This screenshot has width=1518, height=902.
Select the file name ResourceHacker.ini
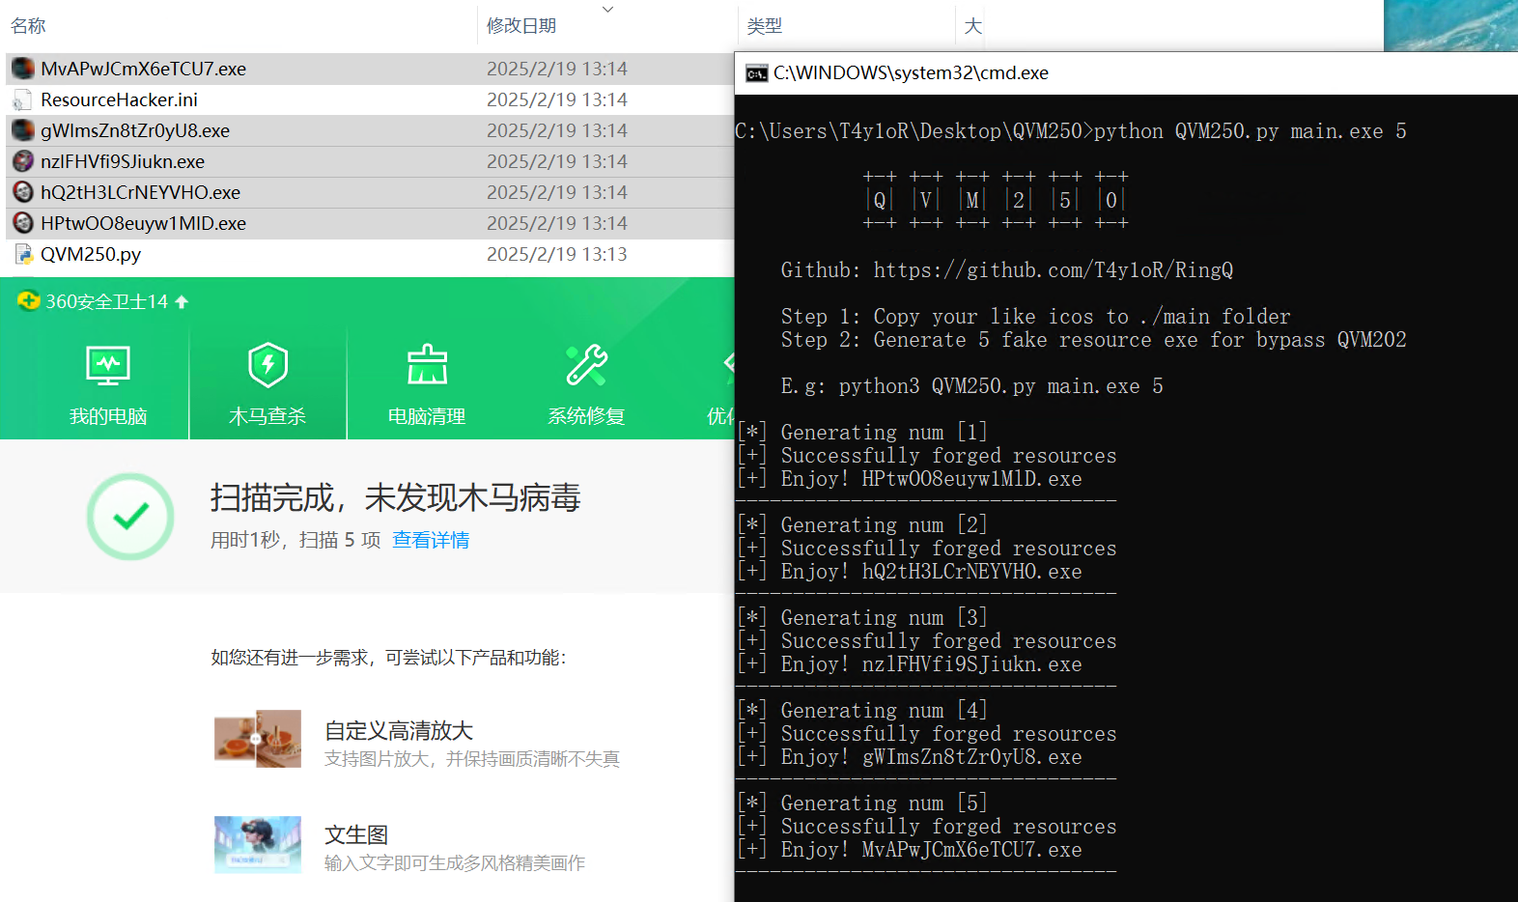119,99
